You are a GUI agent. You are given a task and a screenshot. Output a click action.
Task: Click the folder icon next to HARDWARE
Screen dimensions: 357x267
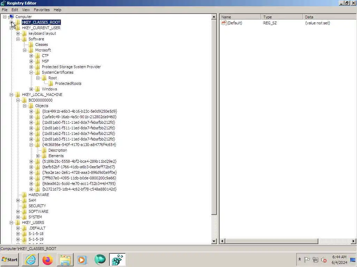[24, 195]
